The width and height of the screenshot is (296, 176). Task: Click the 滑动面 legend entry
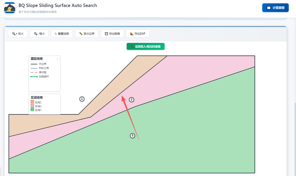[39, 72]
